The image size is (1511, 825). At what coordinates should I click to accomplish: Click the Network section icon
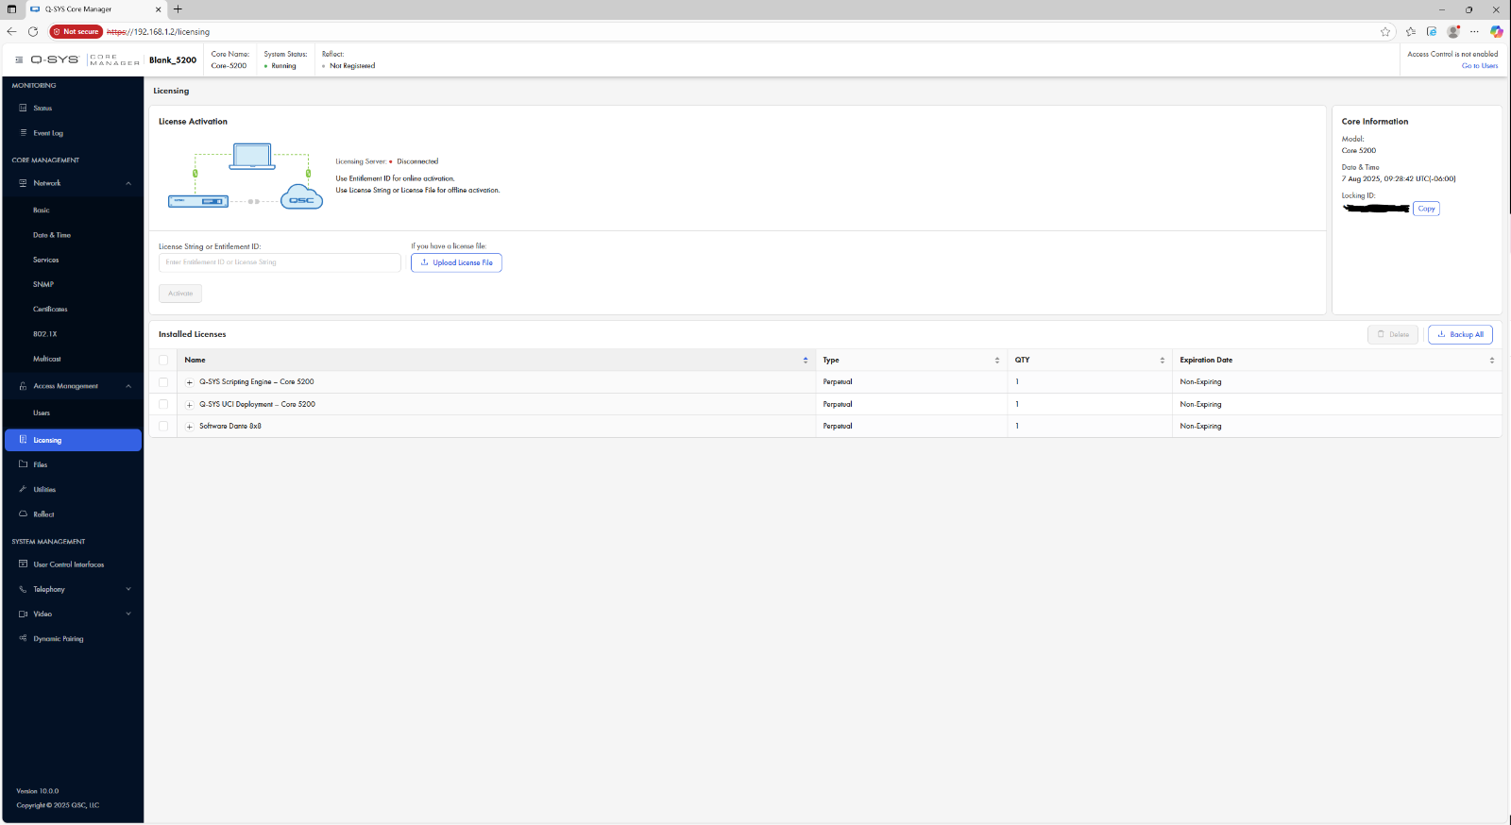point(24,183)
